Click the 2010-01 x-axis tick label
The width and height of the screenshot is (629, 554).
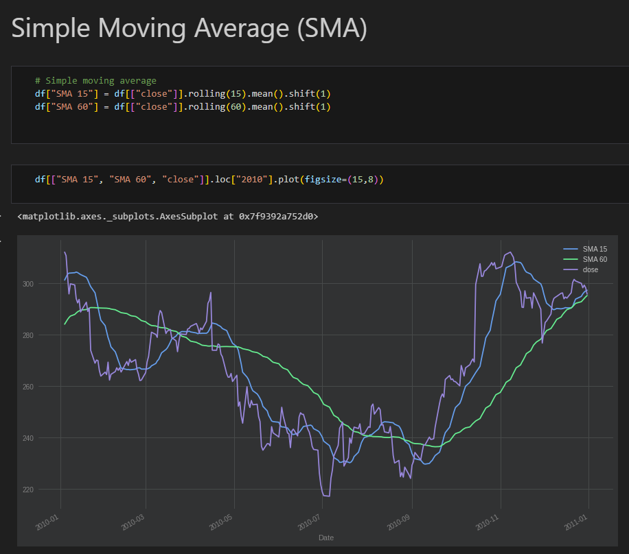[47, 522]
